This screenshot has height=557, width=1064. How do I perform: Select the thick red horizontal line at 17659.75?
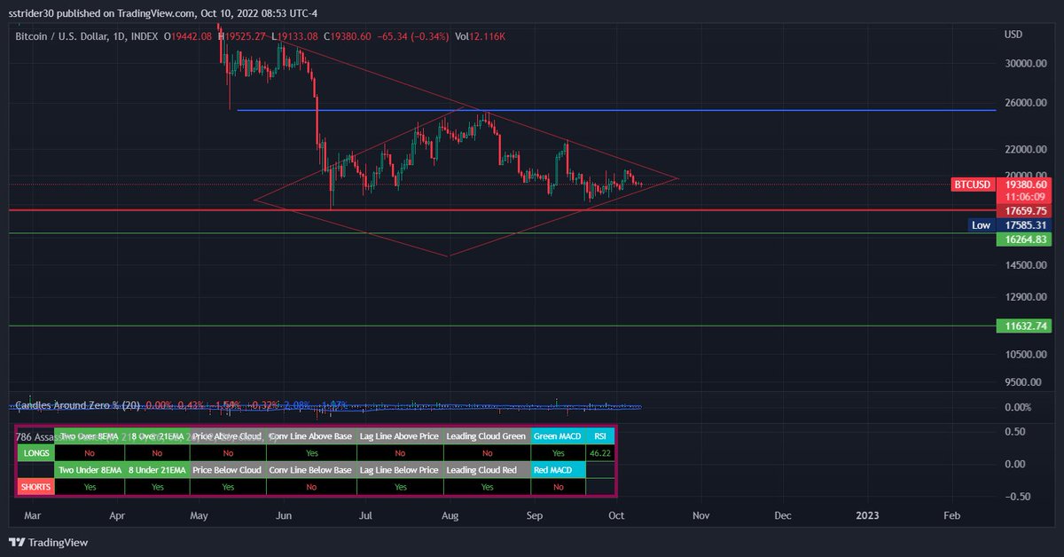(x=502, y=210)
